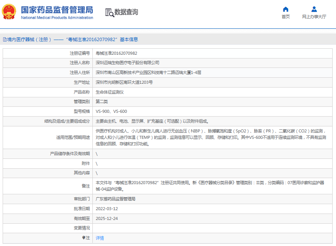Screen dimensions: 336x246
Task: Open the 网上办事大厅 text link
Action: click(314, 17)
